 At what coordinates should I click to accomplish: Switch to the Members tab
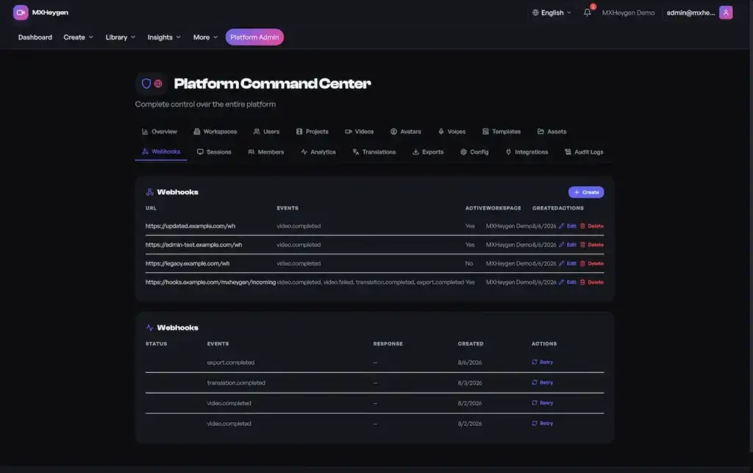point(266,152)
